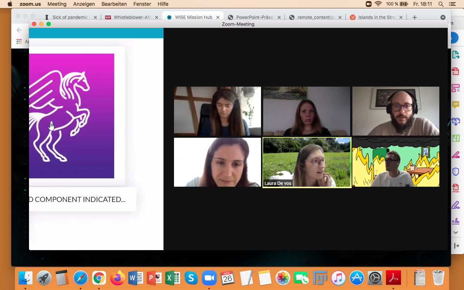Switch to the Whistleblower-Aff browser tab
The width and height of the screenshot is (464, 290).
pyautogui.click(x=132, y=17)
